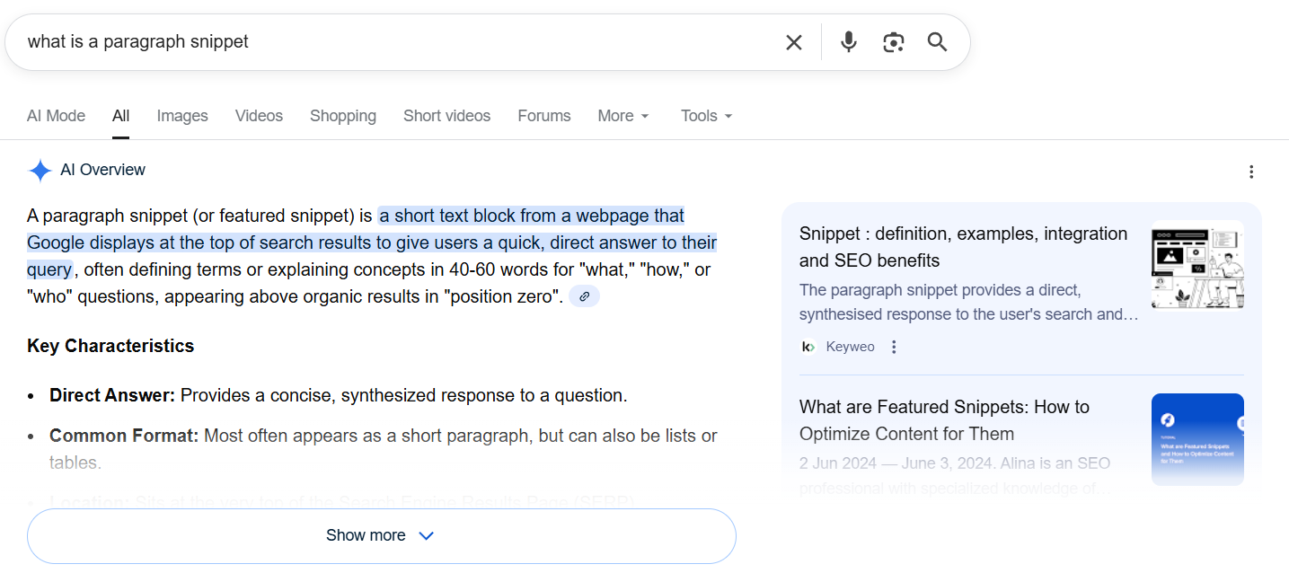Screen dimensions: 1289x582
Task: Click the search magnifier icon
Action: [937, 41]
